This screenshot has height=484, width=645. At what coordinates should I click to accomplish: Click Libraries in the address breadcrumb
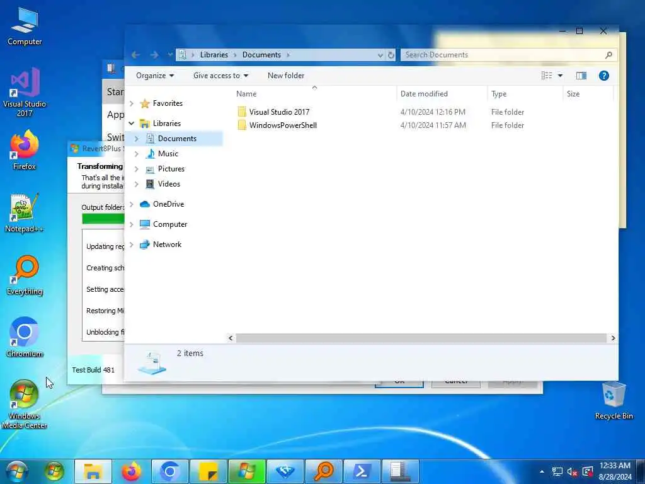pos(214,55)
